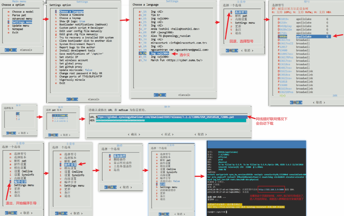
Task: Select zh_TW language row
Action: point(170,60)
